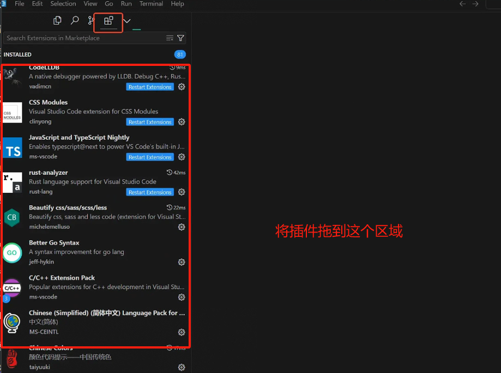This screenshot has width=501, height=373.
Task: Open the File menu
Action: [x=20, y=4]
